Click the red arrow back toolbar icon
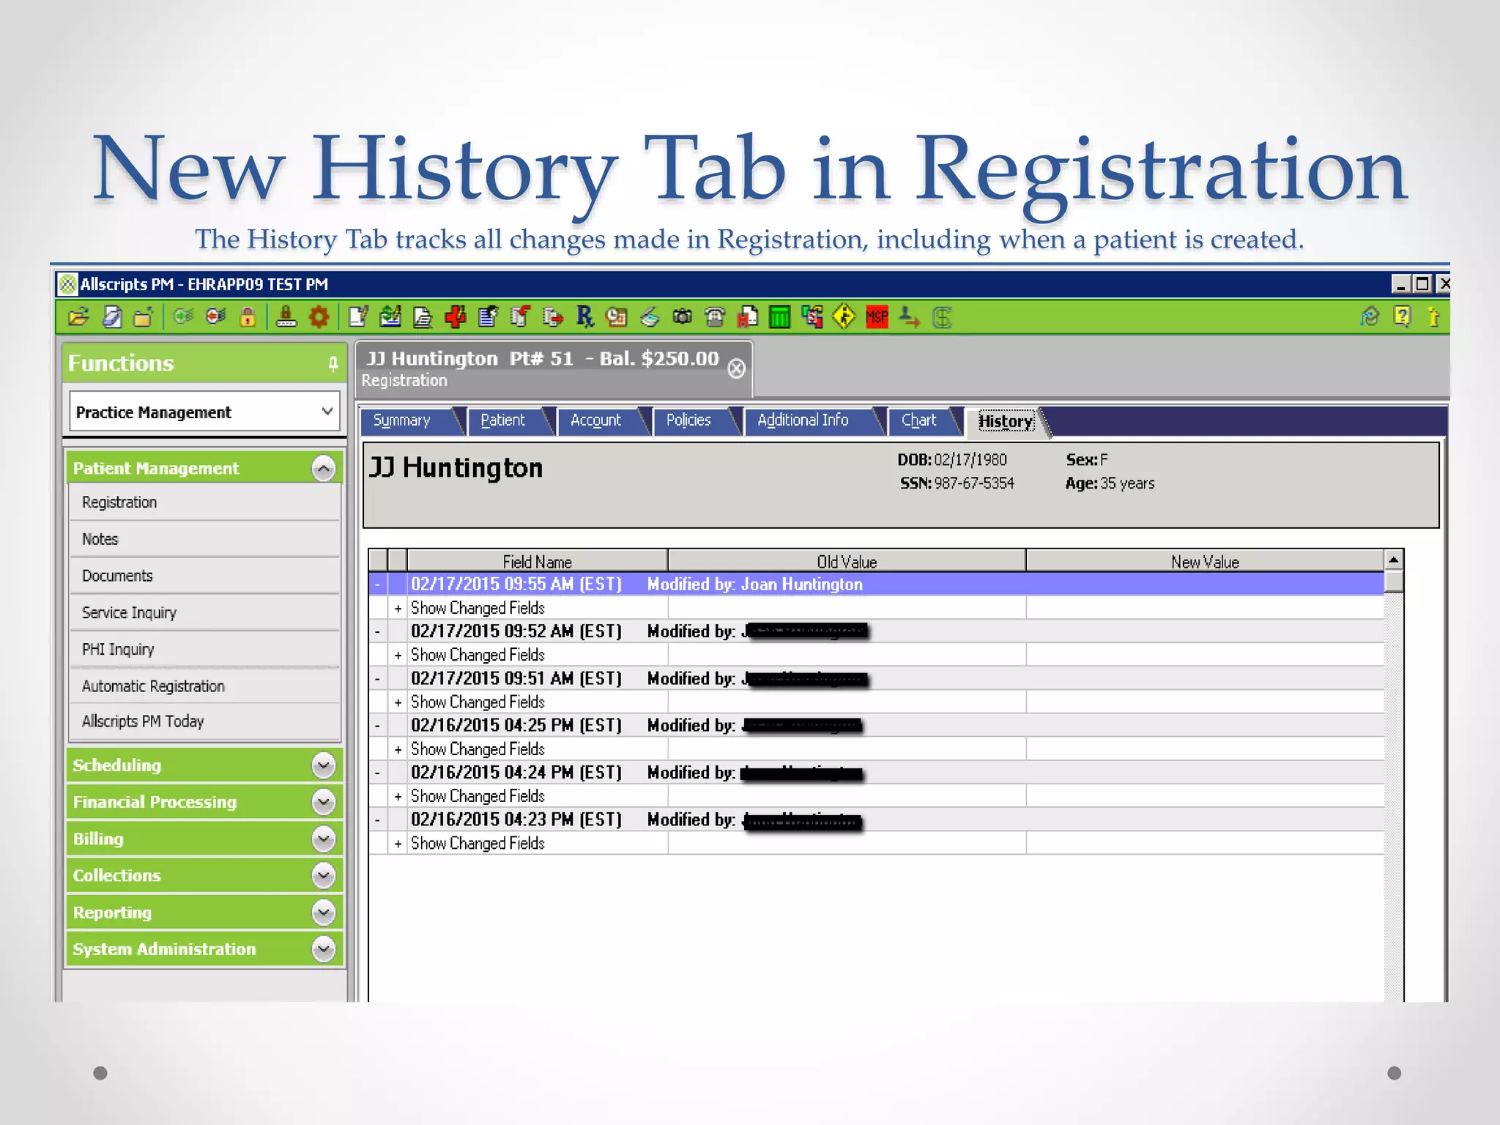 (x=215, y=316)
